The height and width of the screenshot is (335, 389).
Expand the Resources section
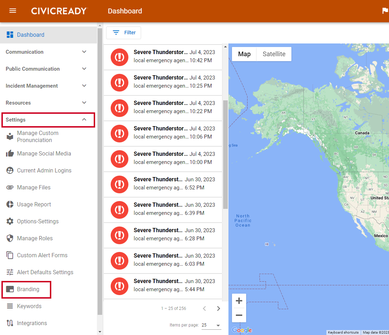tap(48, 103)
